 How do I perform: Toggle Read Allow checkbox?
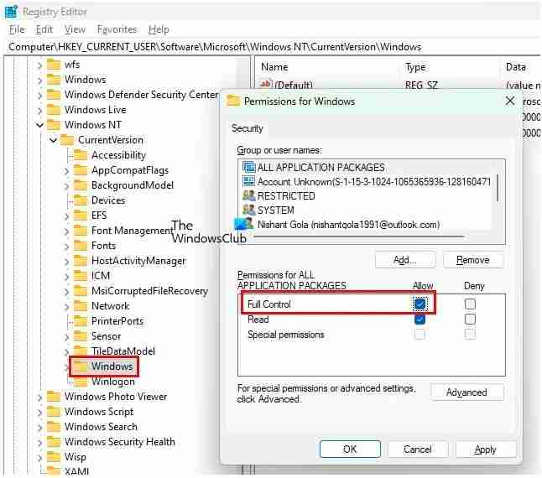click(x=420, y=320)
